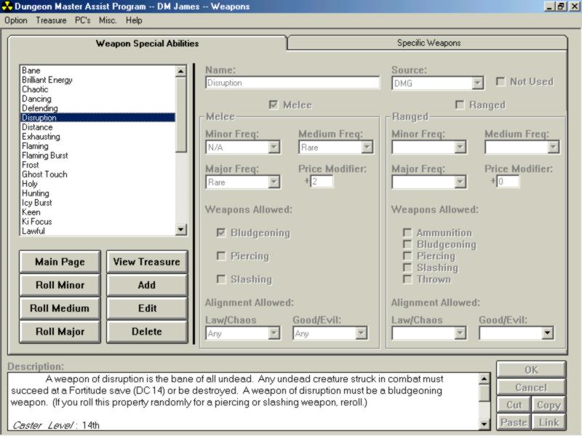Open the Treasure menu
582x436 pixels.
click(51, 20)
